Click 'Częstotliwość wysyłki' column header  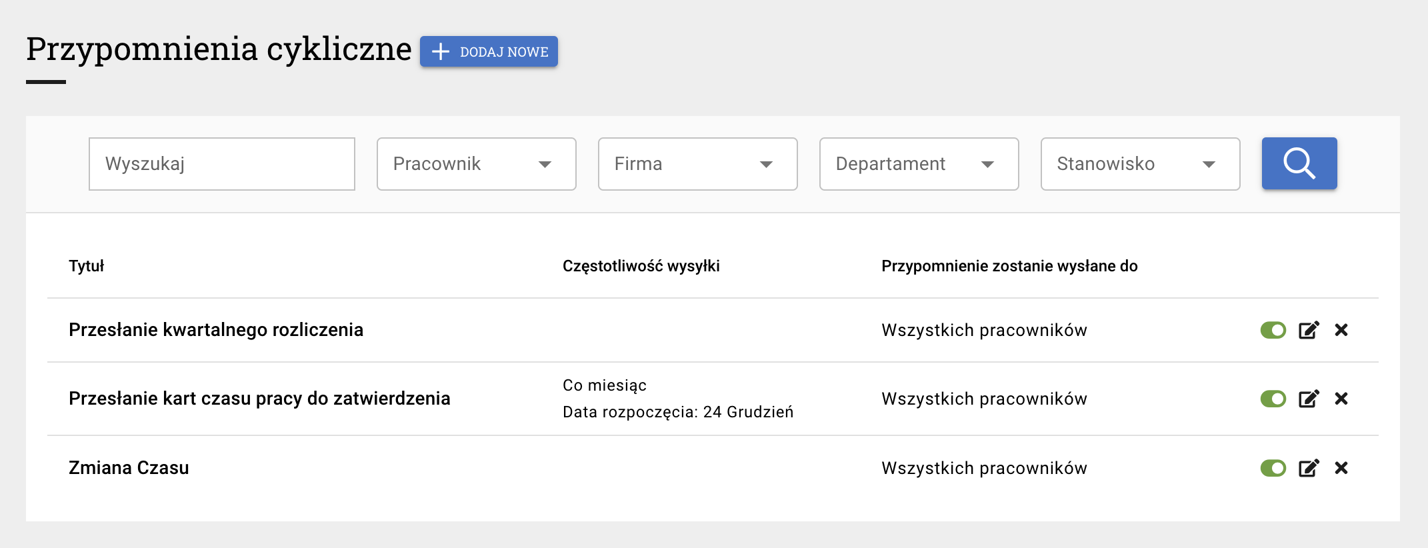point(641,266)
